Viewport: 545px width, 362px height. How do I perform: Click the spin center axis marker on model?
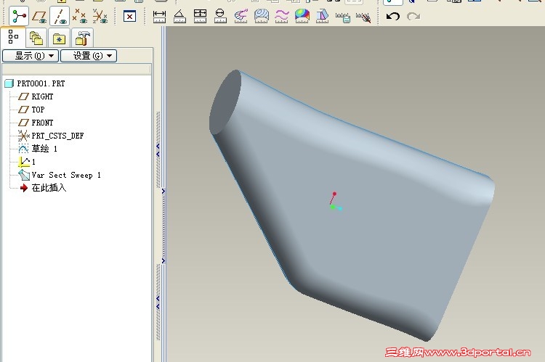(x=335, y=202)
